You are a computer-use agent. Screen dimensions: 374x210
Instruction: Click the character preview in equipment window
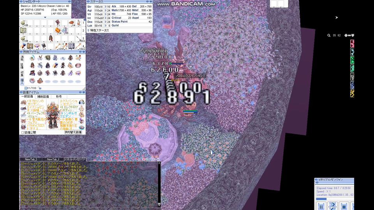coord(53,114)
